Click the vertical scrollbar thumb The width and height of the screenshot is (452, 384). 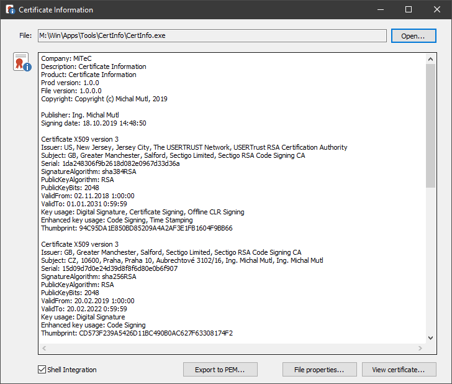pos(430,126)
